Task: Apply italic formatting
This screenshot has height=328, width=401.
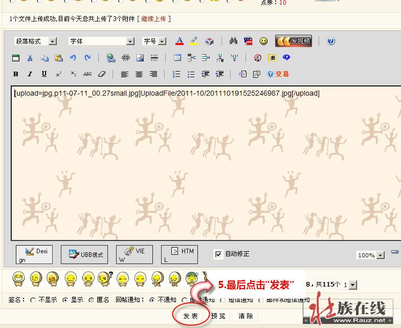Action: pos(30,74)
